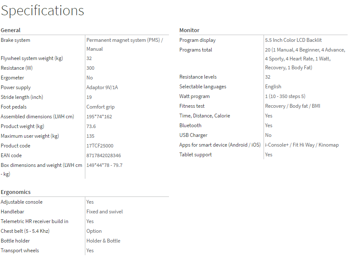Select the Watt program value text
Image resolution: width=351 pixels, height=259 pixels.
(285, 96)
